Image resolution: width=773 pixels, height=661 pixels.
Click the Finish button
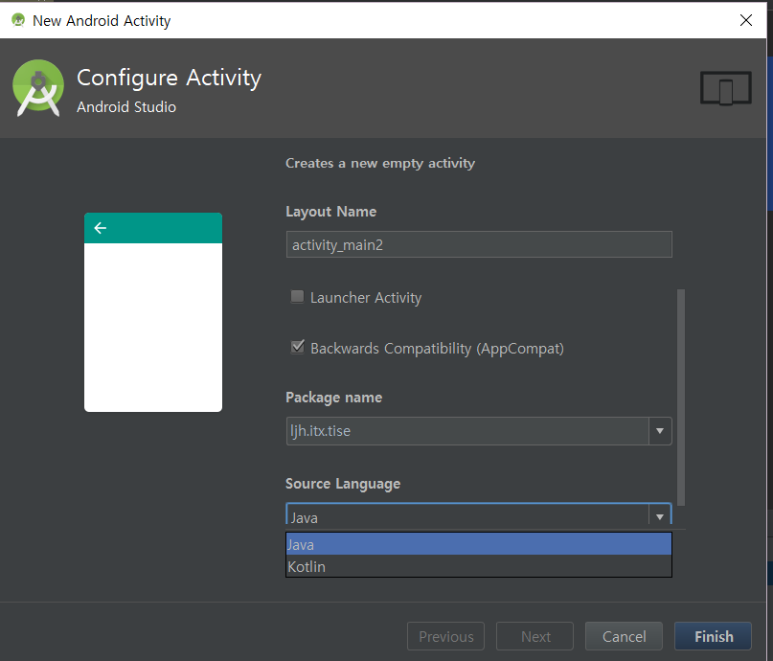tap(713, 636)
